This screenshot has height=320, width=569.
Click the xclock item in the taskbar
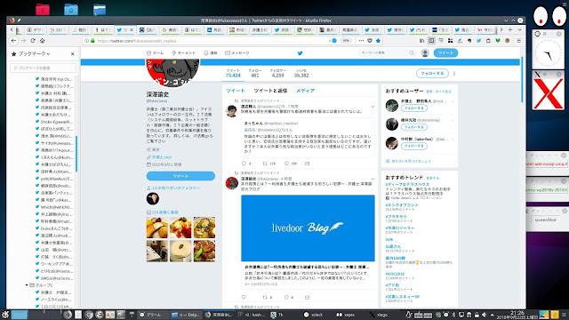pyautogui.click(x=314, y=315)
